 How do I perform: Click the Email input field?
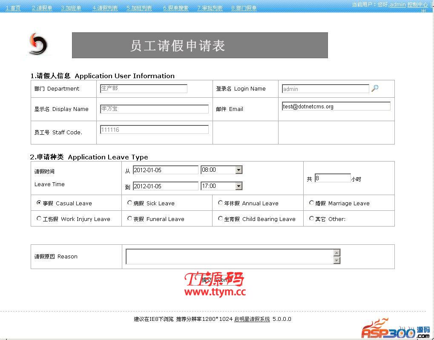[x=336, y=106]
